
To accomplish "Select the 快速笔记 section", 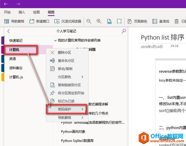I will [28, 41].
